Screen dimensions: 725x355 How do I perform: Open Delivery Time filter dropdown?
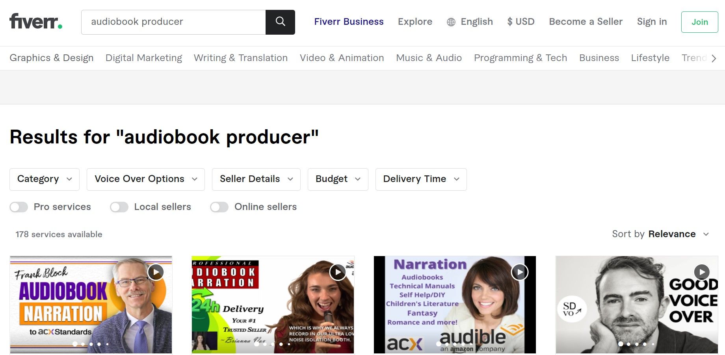[x=421, y=179]
